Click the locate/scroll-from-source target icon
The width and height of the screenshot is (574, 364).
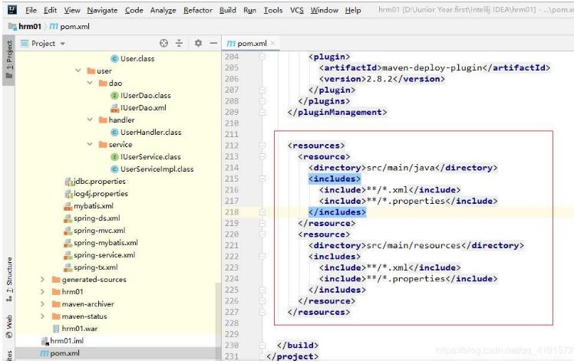pos(163,44)
